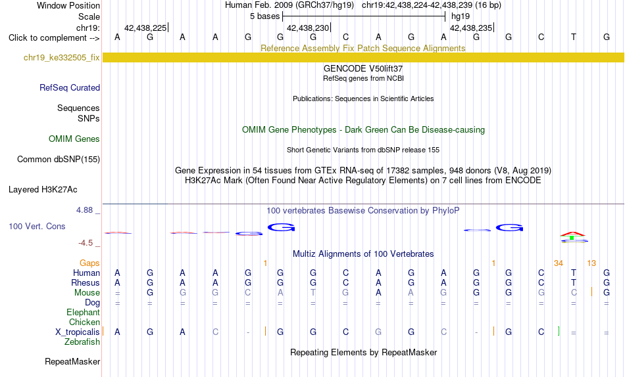Viewport: 625px width, 377px height.
Task: Click the Mouse species row label
Action: click(x=87, y=293)
